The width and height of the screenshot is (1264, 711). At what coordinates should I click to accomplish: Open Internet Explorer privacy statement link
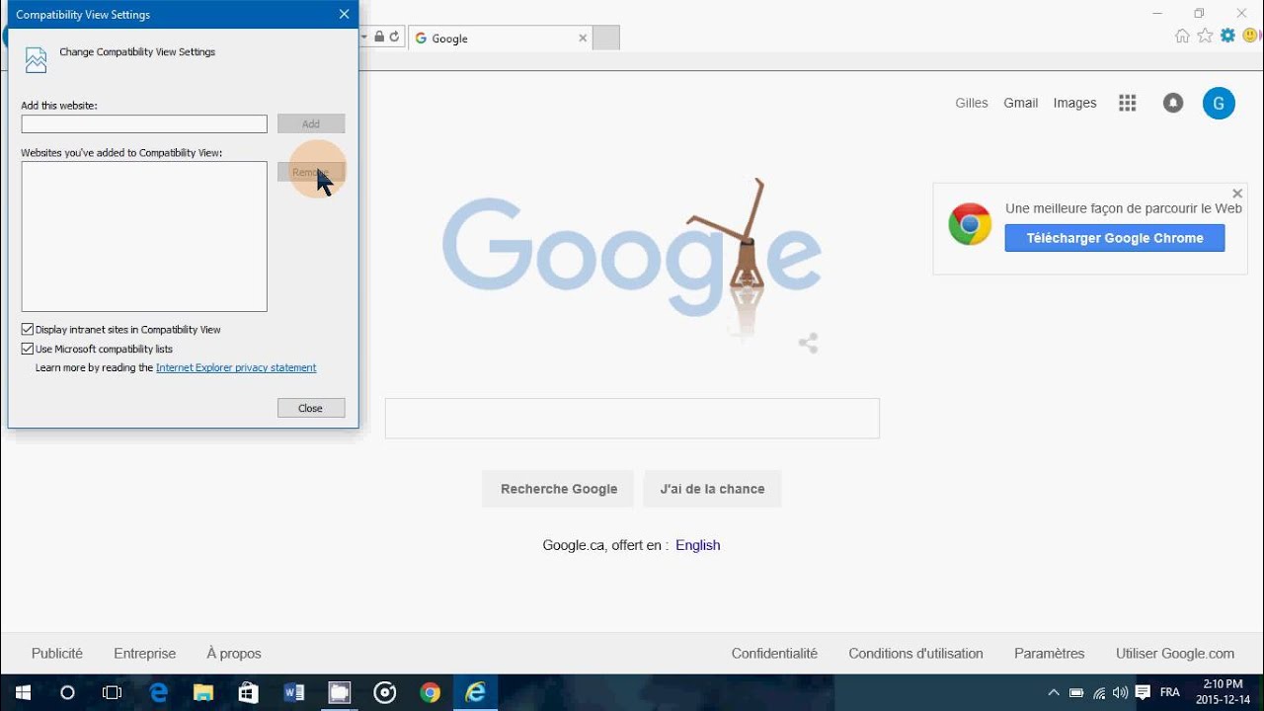coord(236,367)
